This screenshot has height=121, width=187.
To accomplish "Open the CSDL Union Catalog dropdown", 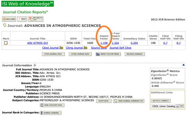I will pyautogui.click(x=165, y=106).
